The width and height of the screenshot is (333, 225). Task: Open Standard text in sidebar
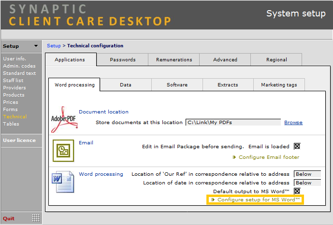[x=19, y=73]
